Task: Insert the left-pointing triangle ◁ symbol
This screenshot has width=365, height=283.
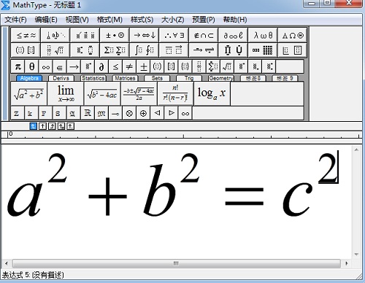Action: coord(157,113)
